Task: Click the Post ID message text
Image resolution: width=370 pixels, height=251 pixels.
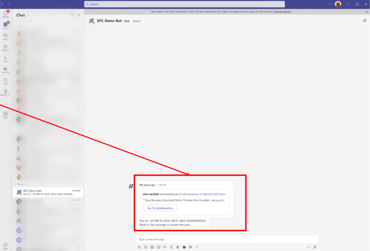Action: pyautogui.click(x=172, y=221)
